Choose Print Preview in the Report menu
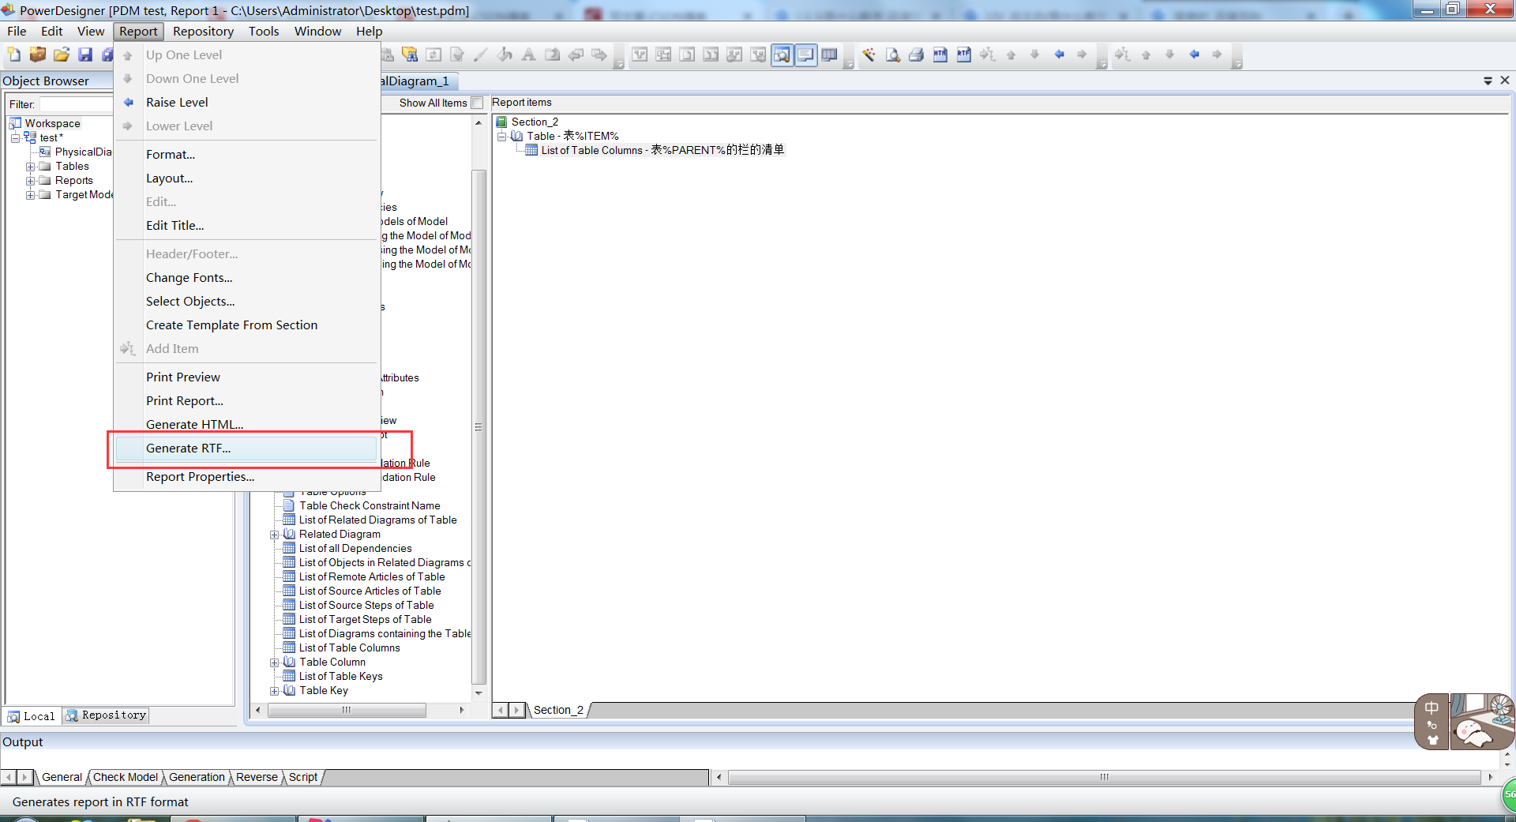The width and height of the screenshot is (1516, 822). 246,377
